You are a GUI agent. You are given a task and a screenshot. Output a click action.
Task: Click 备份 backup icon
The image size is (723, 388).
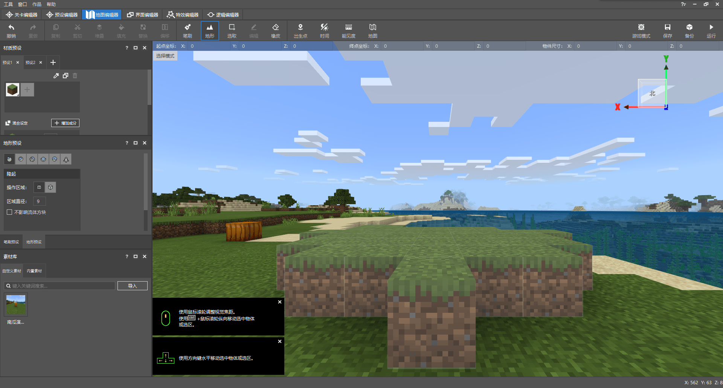point(689,30)
